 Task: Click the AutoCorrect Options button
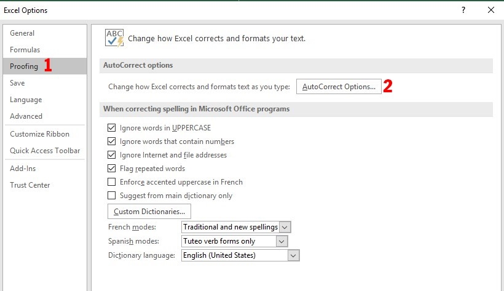click(x=339, y=87)
